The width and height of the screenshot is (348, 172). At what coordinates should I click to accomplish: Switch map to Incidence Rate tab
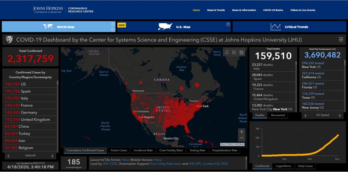[143, 150]
